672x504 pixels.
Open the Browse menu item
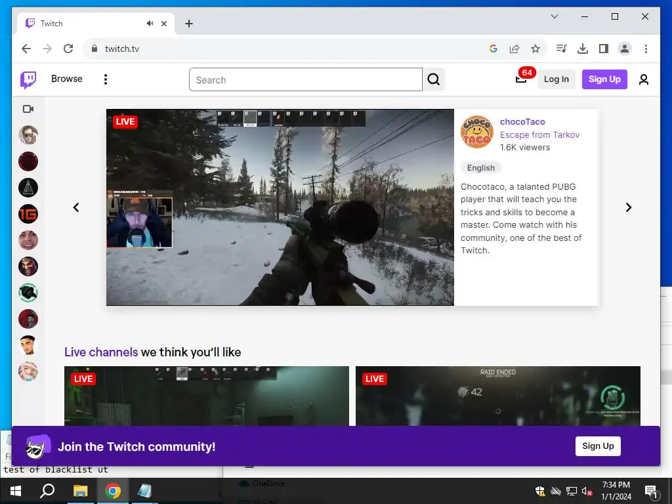click(x=66, y=79)
